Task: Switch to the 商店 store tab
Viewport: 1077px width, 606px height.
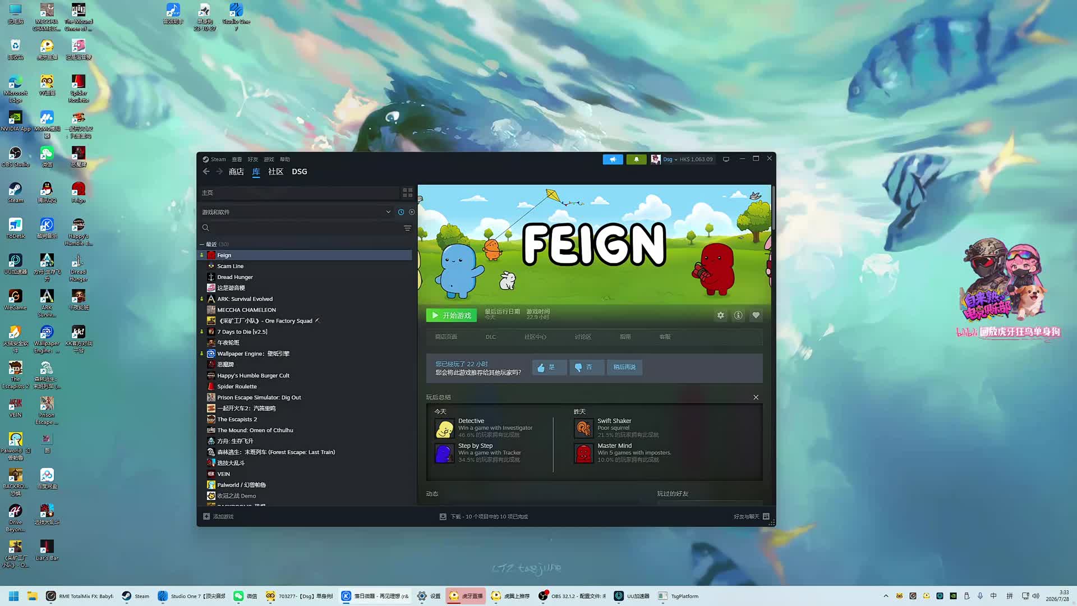Action: pos(236,172)
